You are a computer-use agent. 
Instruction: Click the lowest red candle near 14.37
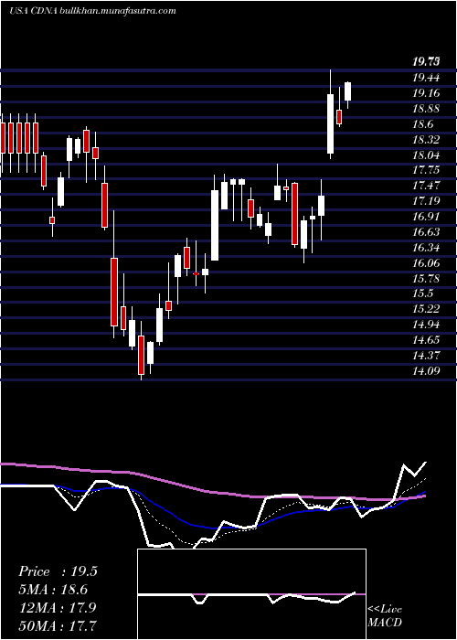(x=141, y=355)
